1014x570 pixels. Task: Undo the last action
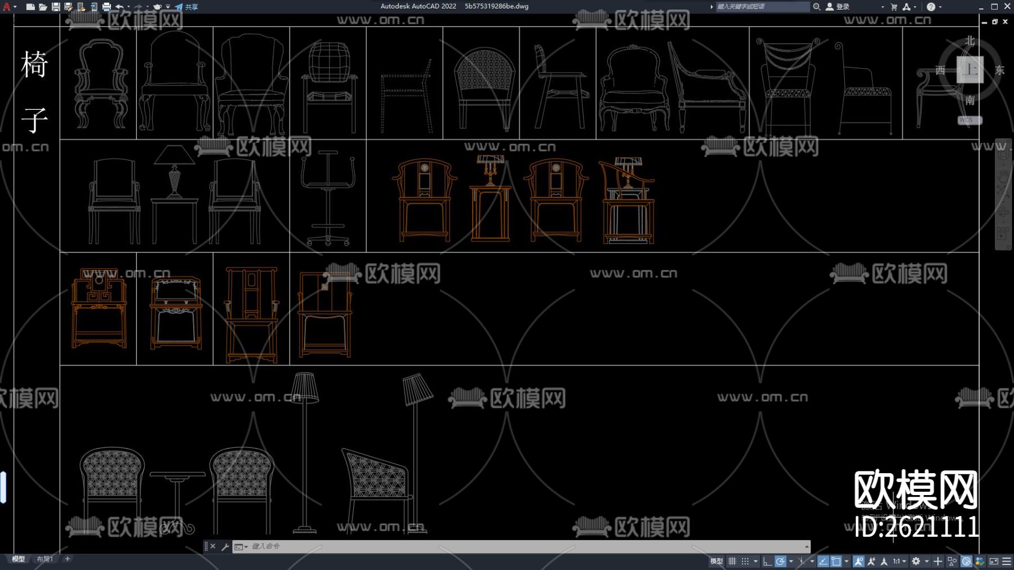(119, 7)
